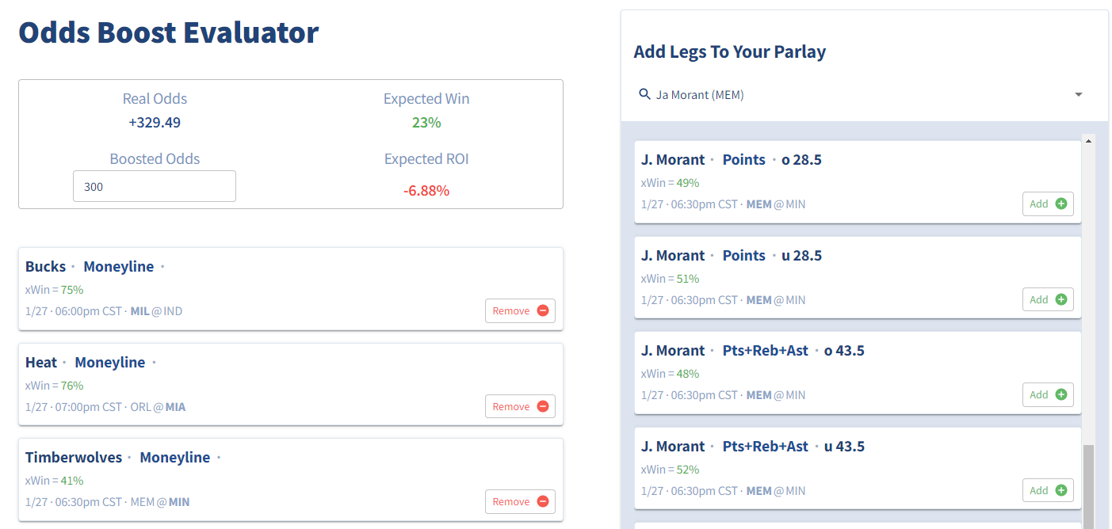Click the red minus icon on Bucks Moneyline
The image size is (1112, 529).
coord(543,311)
